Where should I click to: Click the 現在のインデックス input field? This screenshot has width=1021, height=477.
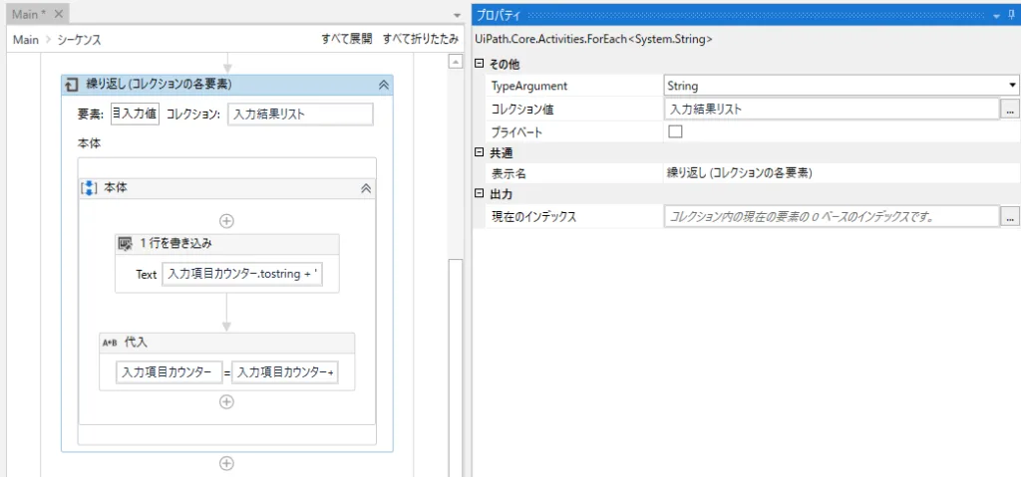831,216
